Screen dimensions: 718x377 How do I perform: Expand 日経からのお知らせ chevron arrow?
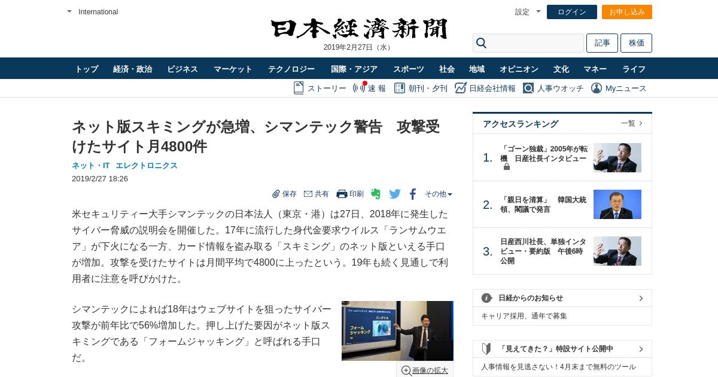[641, 298]
